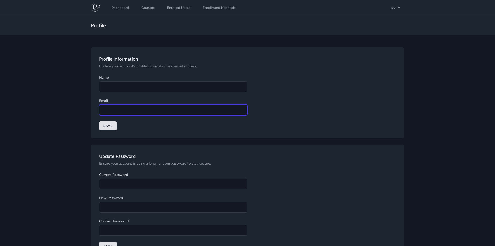This screenshot has height=246, width=495.
Task: Open the Enrolled Users page
Action: click(x=179, y=8)
